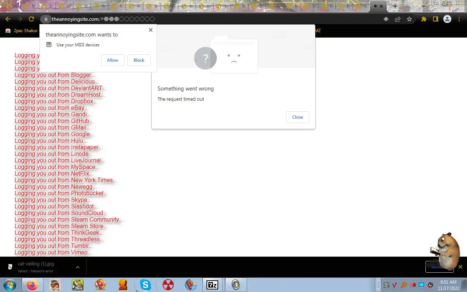Click the red V tray icon
467x292 pixels.
394,285
